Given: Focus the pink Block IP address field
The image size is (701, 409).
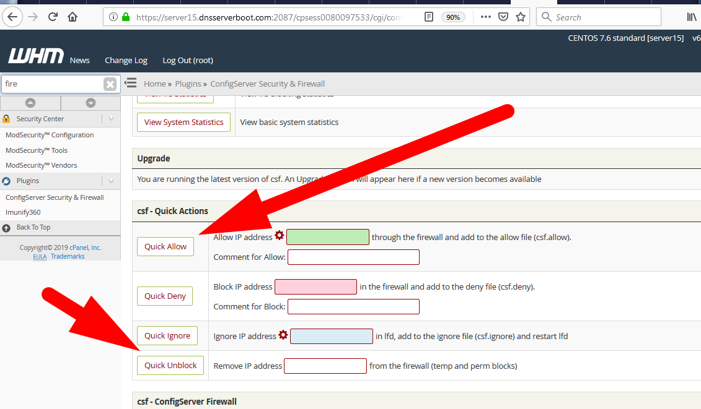Looking at the screenshot, I should (315, 286).
